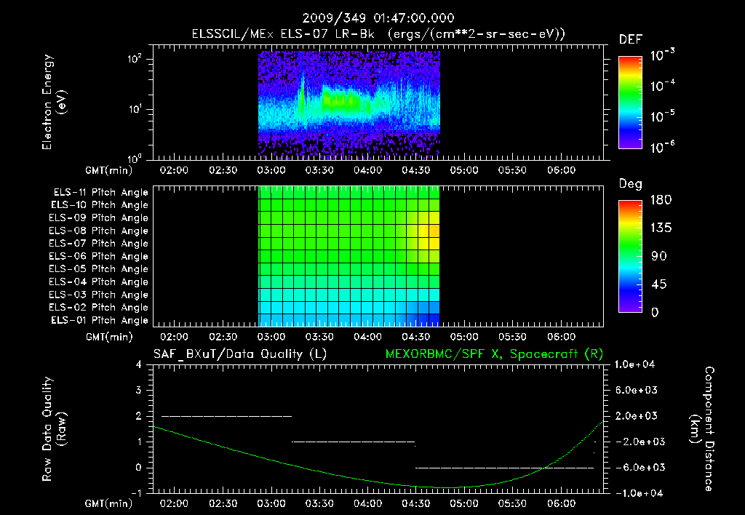
Task: Select the Component Distance (km) axis label
Action: 702,429
